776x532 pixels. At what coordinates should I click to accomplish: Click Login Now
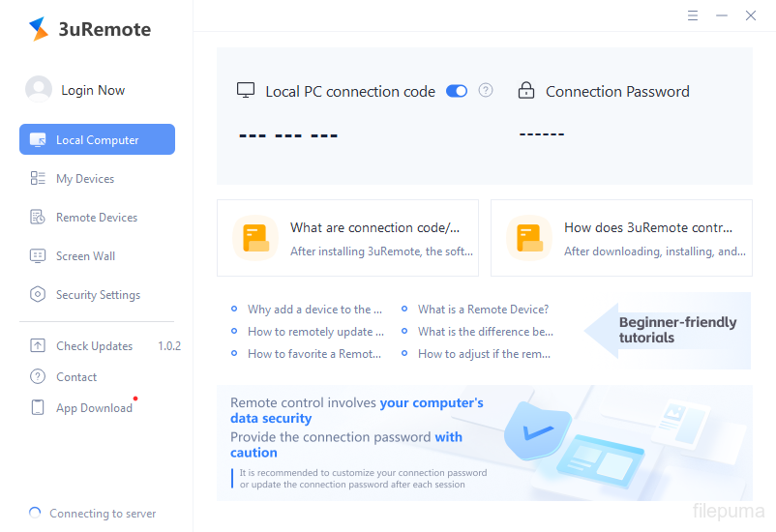click(x=93, y=90)
